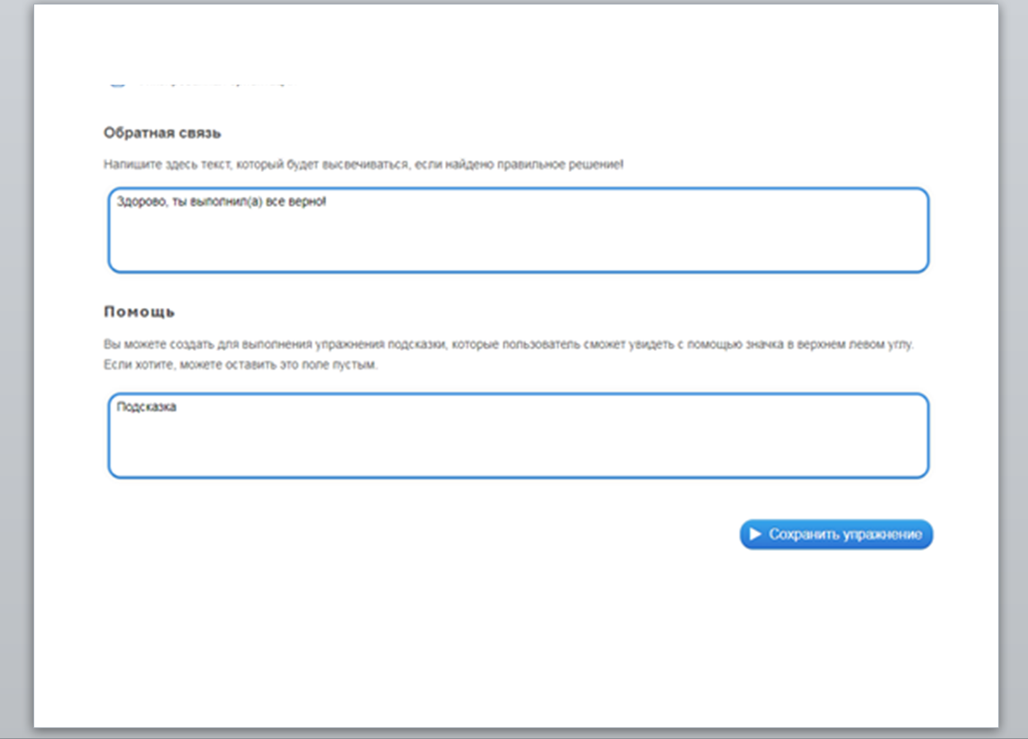Select the 'Помощь' heading
The image size is (1028, 739).
(140, 312)
